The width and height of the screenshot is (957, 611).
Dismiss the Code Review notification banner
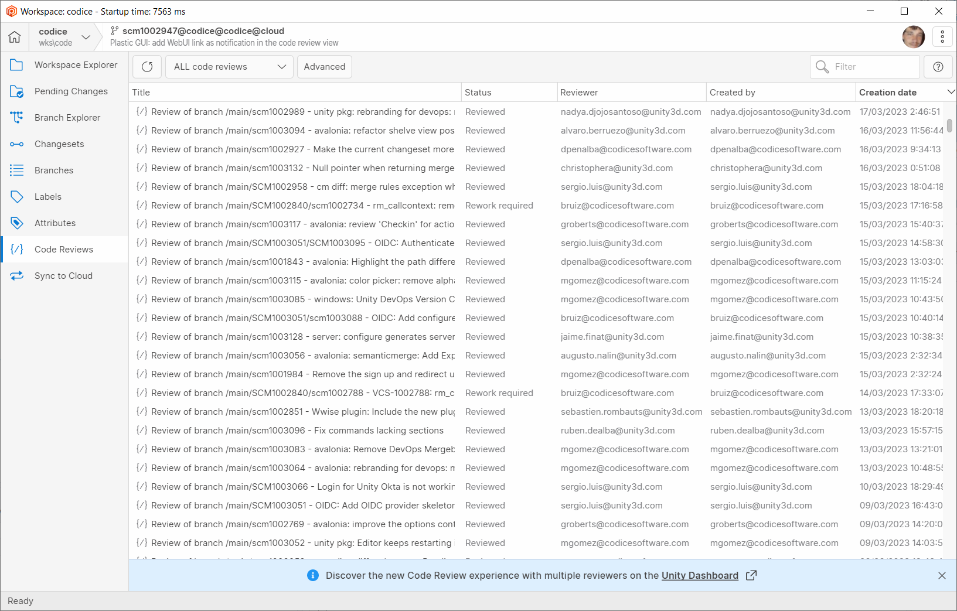[x=942, y=575]
